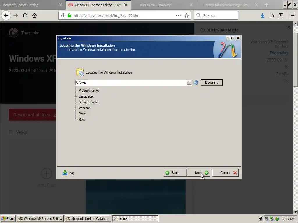Click the nLite taskbar button
298x223 pixels.
coord(135,219)
